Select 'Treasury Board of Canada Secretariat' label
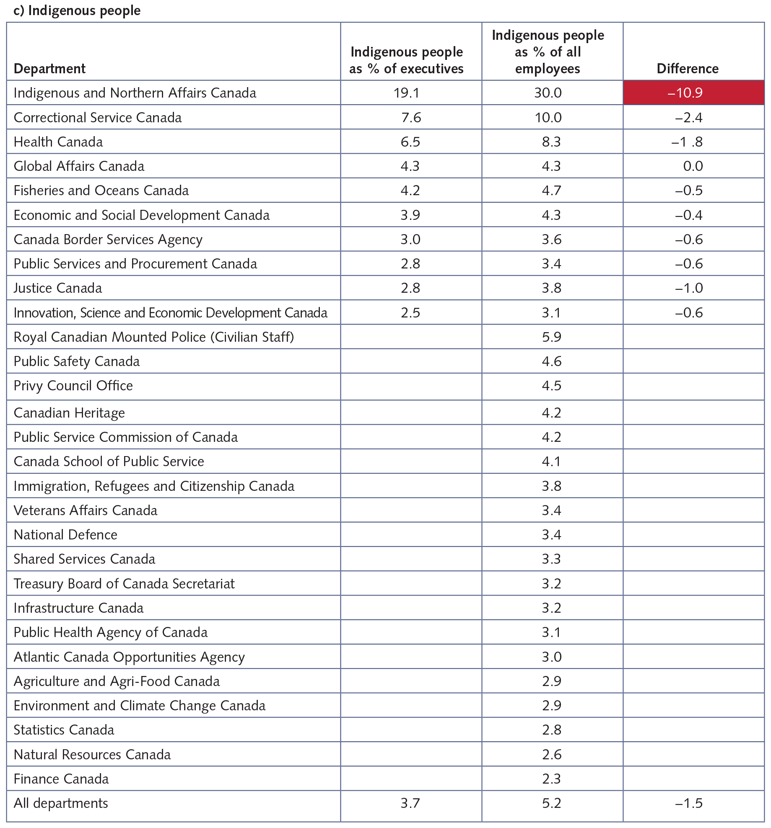This screenshot has height=828, width=771. pyautogui.click(x=124, y=583)
